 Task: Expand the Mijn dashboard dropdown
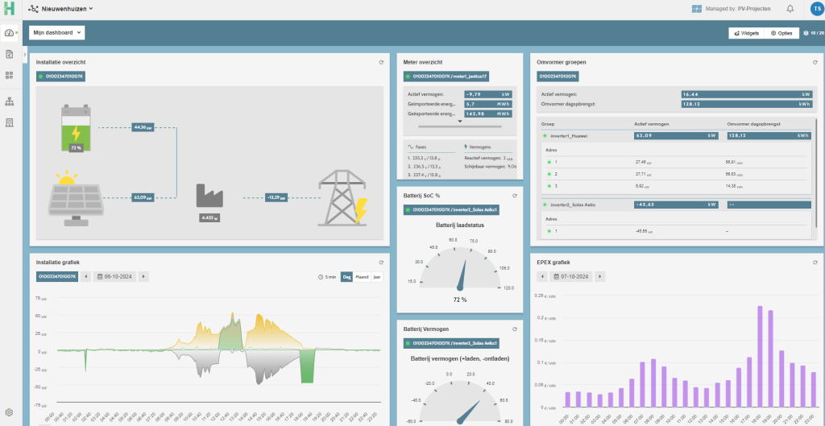pos(56,33)
